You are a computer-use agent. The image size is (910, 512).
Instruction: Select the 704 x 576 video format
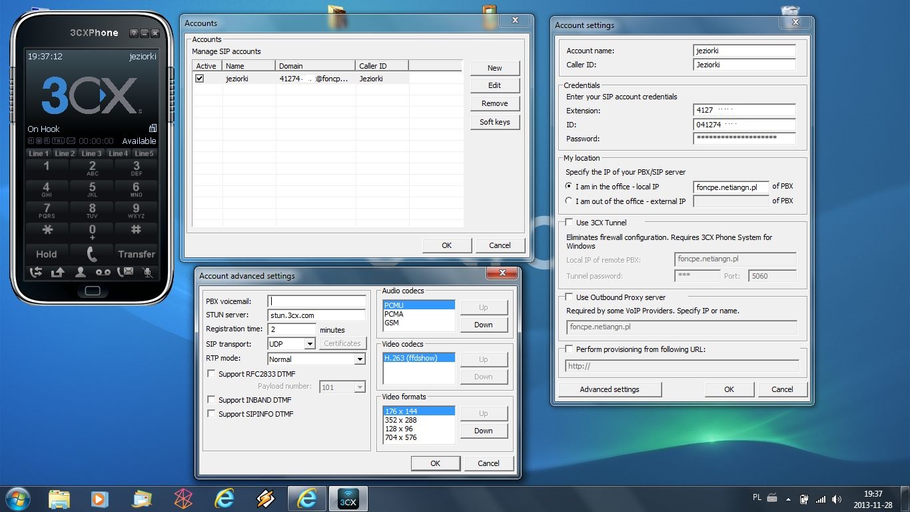[419, 437]
